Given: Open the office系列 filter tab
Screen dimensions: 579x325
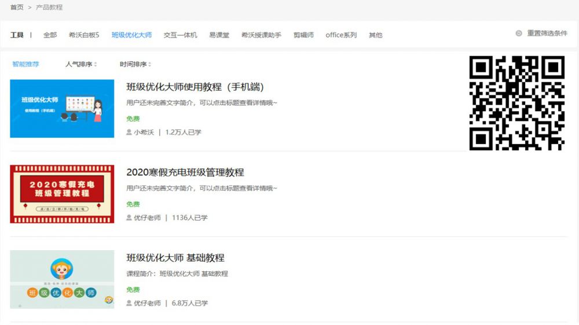Looking at the screenshot, I should 341,35.
